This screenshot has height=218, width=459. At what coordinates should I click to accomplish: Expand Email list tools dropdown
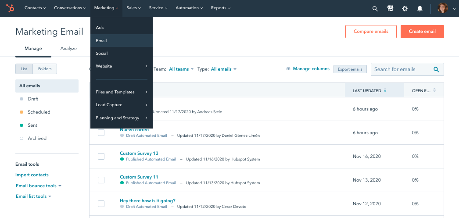pos(33,197)
